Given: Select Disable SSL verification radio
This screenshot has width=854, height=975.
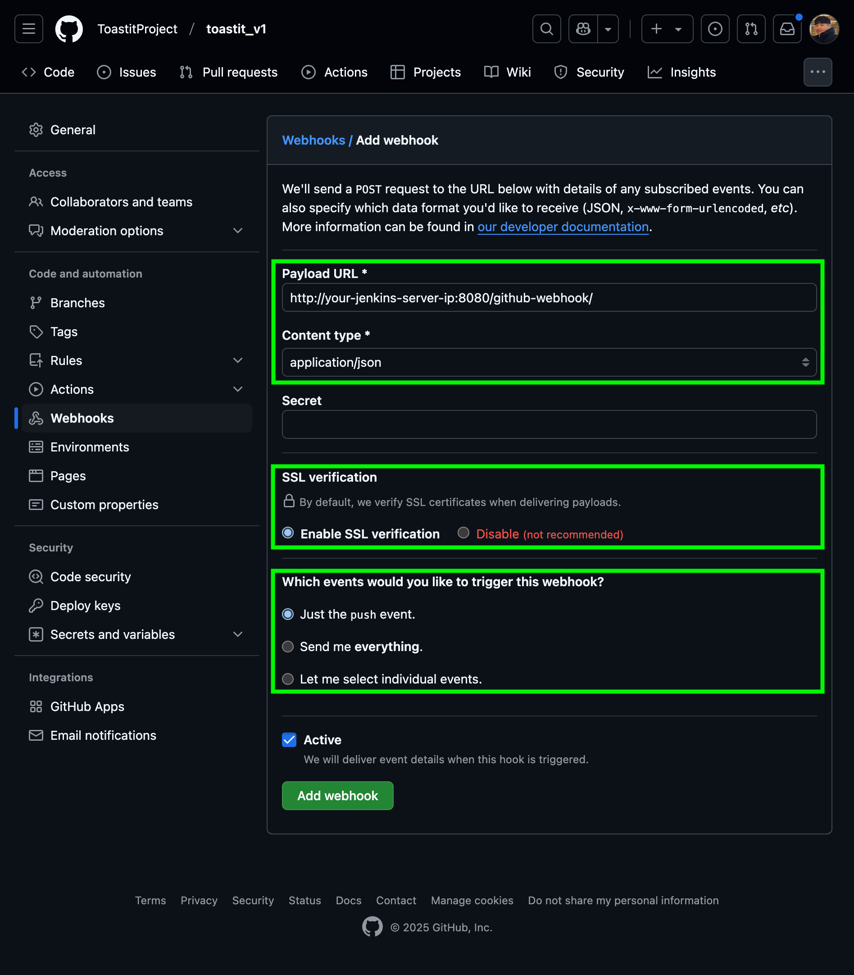Looking at the screenshot, I should 463,533.
